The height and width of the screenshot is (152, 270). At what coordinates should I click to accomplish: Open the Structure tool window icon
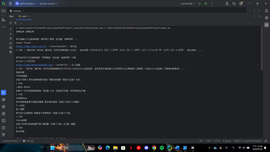point(3,20)
